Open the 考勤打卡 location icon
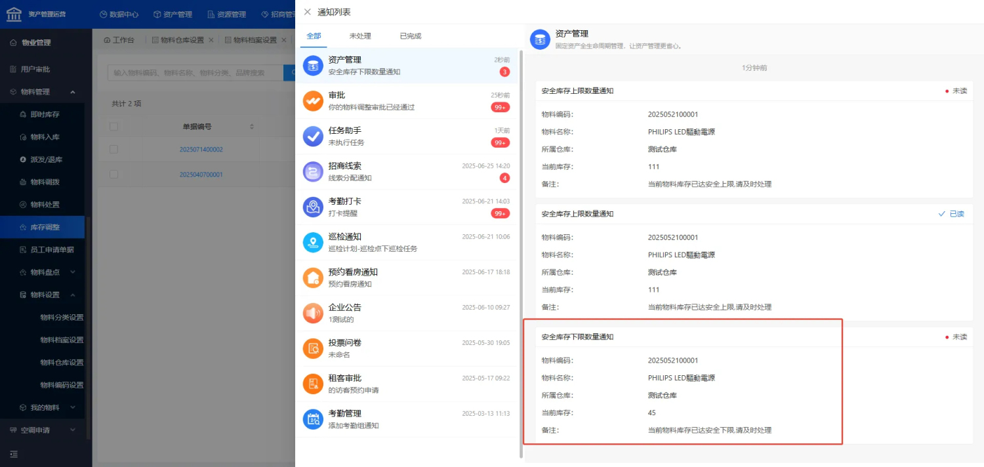The height and width of the screenshot is (467, 984). [313, 207]
